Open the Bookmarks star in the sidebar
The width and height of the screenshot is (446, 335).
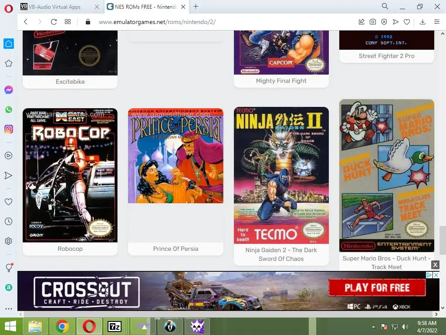tap(9, 63)
